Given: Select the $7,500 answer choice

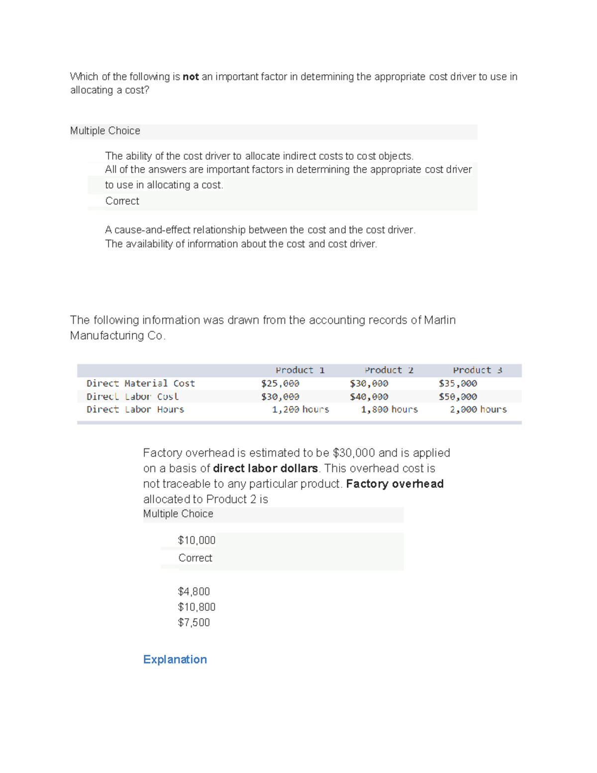Looking at the screenshot, I should 194,622.
